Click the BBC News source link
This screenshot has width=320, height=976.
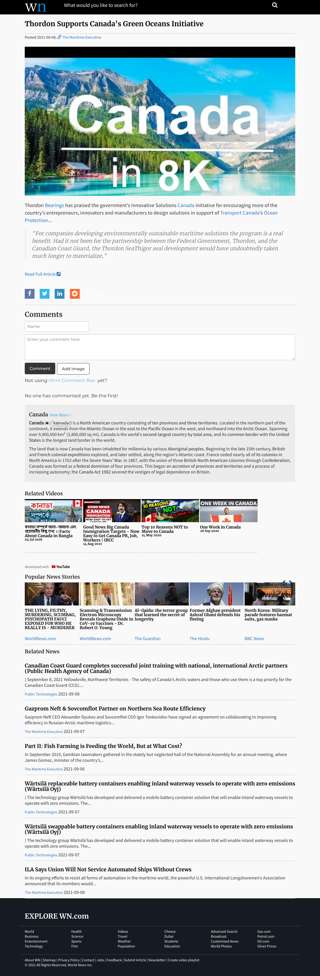pos(254,638)
